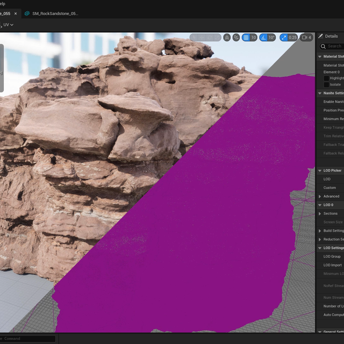The height and width of the screenshot is (344, 344).
Task: Close the active asset editor tab
Action: coord(15,13)
